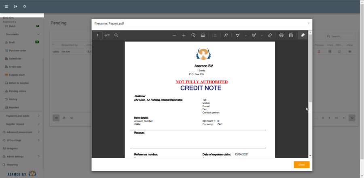Screen dimensions: 364x178
Task: Toggle fit to width page view
Action: tap(203, 36)
